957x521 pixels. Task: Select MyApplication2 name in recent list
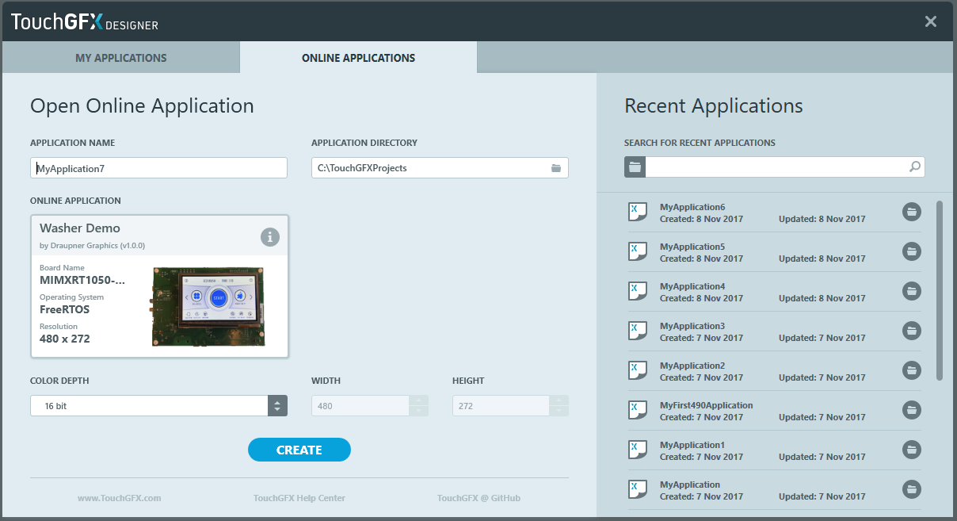pos(692,366)
